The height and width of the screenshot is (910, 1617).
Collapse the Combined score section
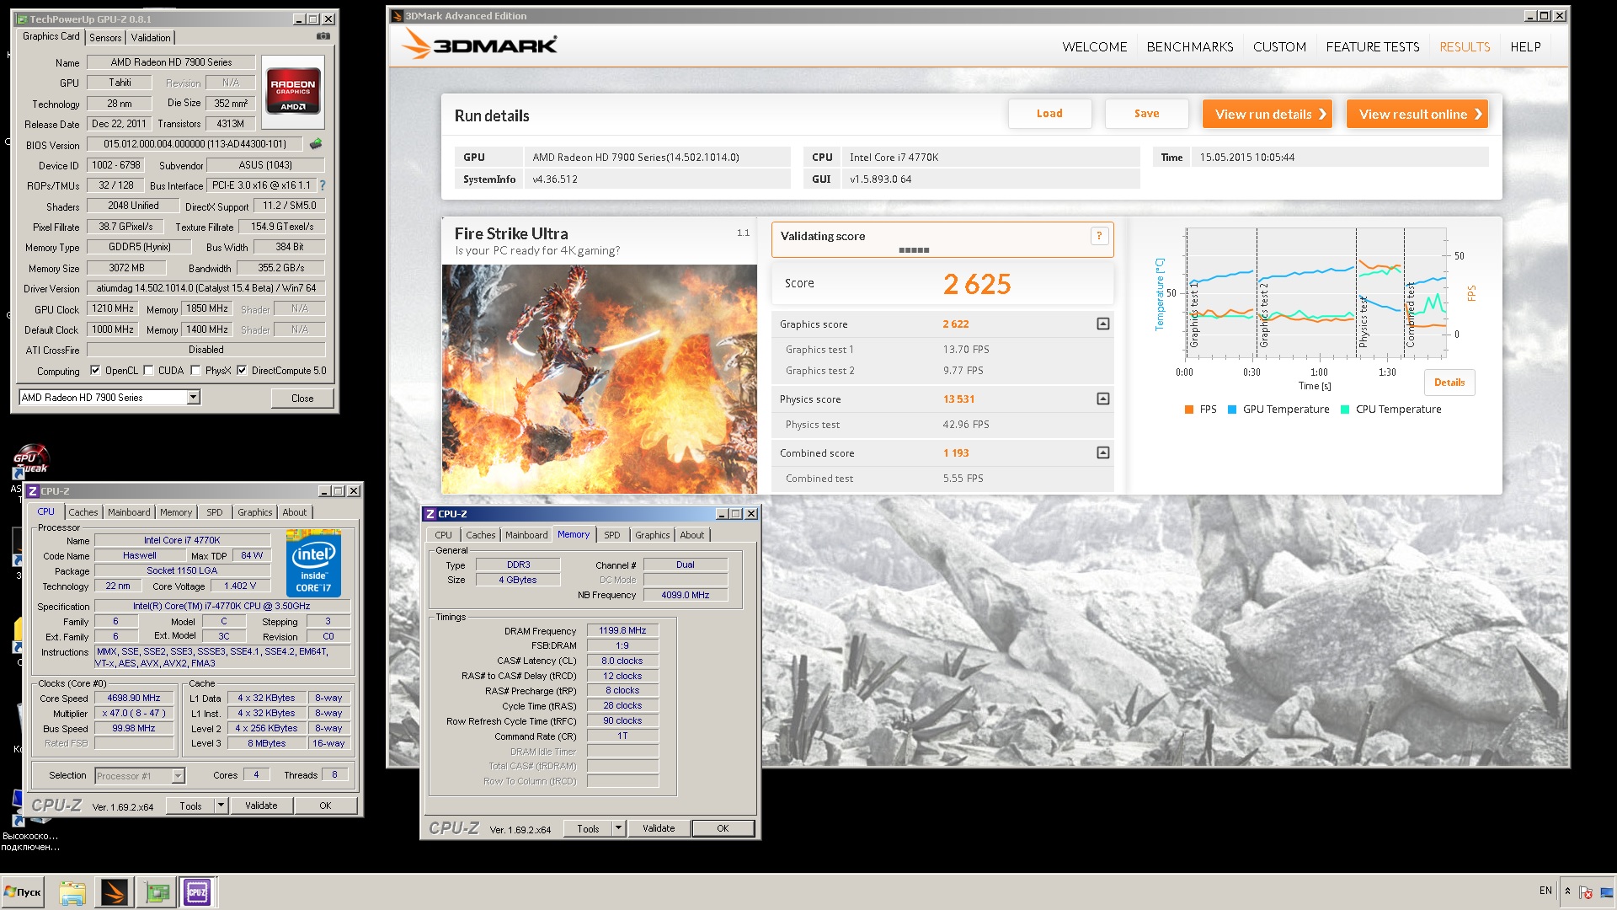[x=1103, y=452]
